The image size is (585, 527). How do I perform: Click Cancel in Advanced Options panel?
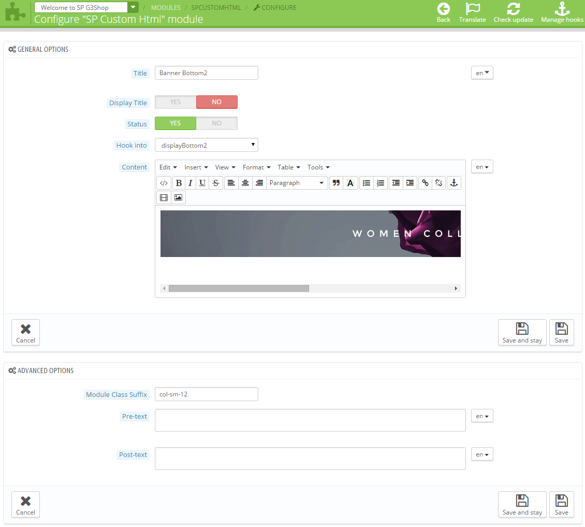click(x=25, y=505)
